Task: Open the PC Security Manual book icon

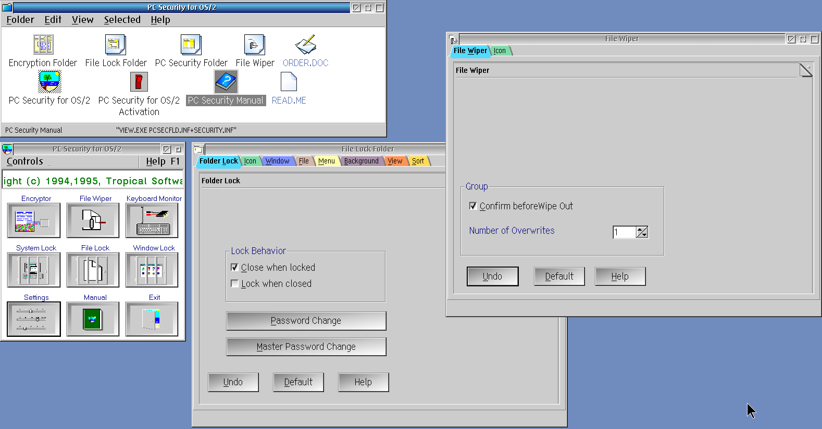Action: [x=226, y=82]
